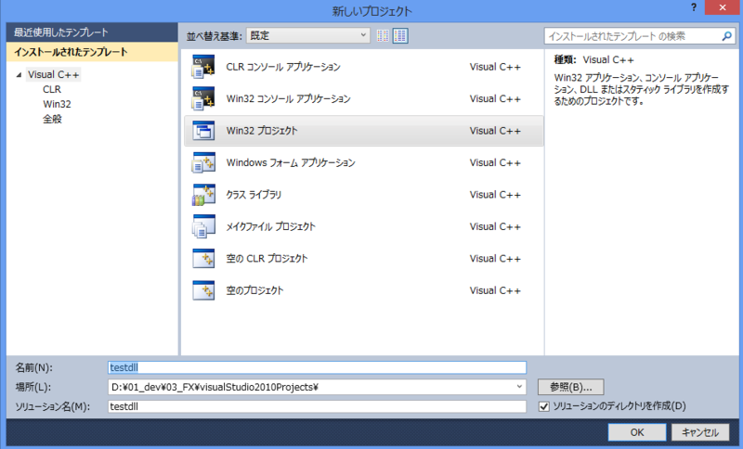Choose the Win32 プロジェクト template icon

point(203,131)
